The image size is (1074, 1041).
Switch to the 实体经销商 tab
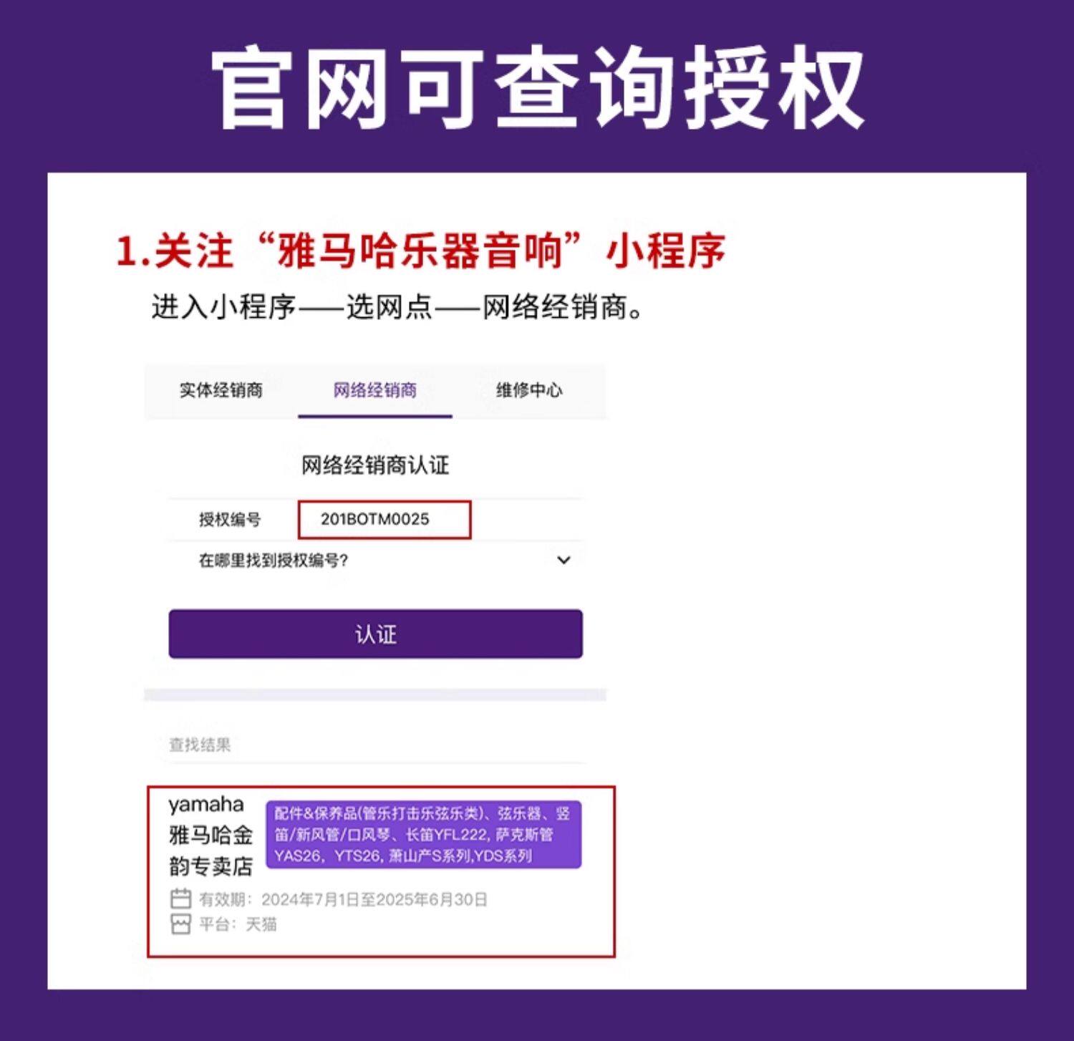point(221,390)
